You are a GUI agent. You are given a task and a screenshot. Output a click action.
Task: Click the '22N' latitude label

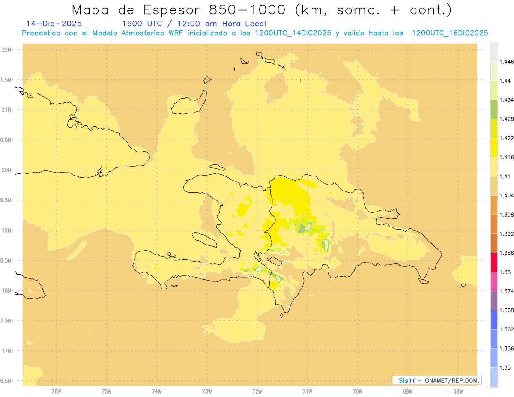coord(6,50)
